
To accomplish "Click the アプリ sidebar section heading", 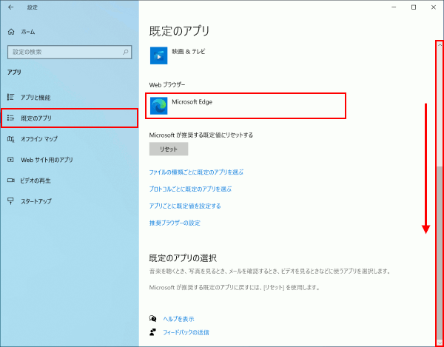I will [15, 73].
